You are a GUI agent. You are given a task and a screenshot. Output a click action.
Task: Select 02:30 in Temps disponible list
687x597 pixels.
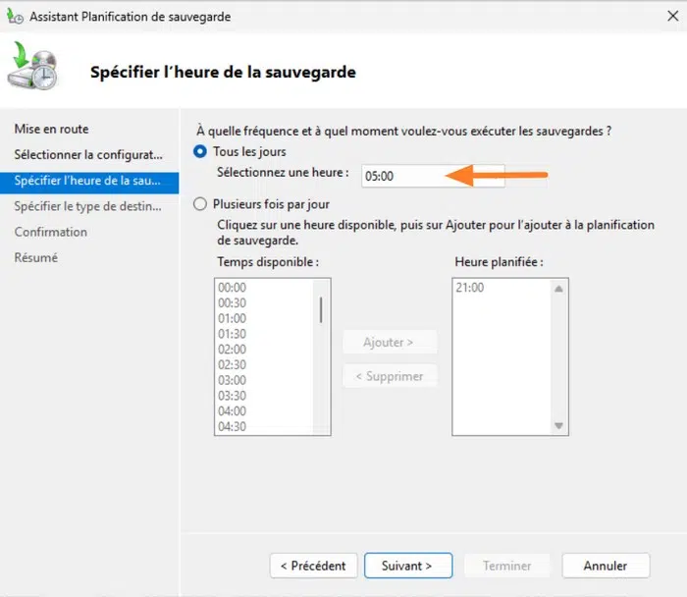(x=233, y=364)
